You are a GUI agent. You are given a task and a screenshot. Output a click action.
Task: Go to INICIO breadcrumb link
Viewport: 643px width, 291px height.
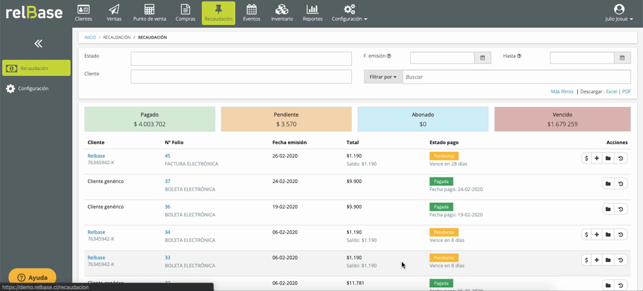(x=90, y=37)
